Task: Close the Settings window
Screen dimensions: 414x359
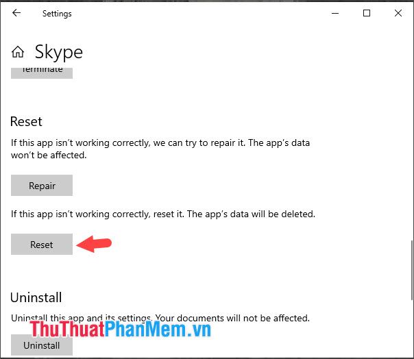Action: tap(398, 13)
